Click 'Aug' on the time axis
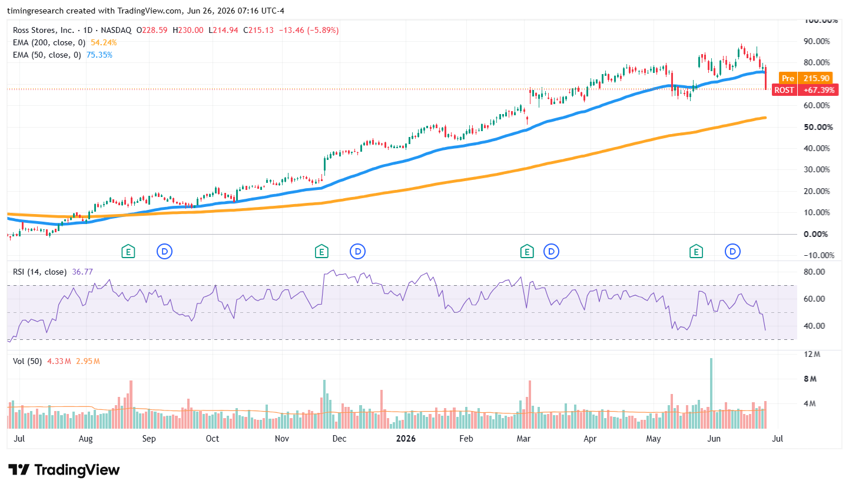This screenshot has height=491, width=849. (x=86, y=439)
